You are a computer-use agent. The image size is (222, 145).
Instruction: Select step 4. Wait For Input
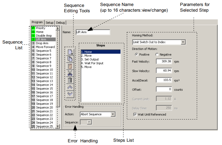pos(101,63)
